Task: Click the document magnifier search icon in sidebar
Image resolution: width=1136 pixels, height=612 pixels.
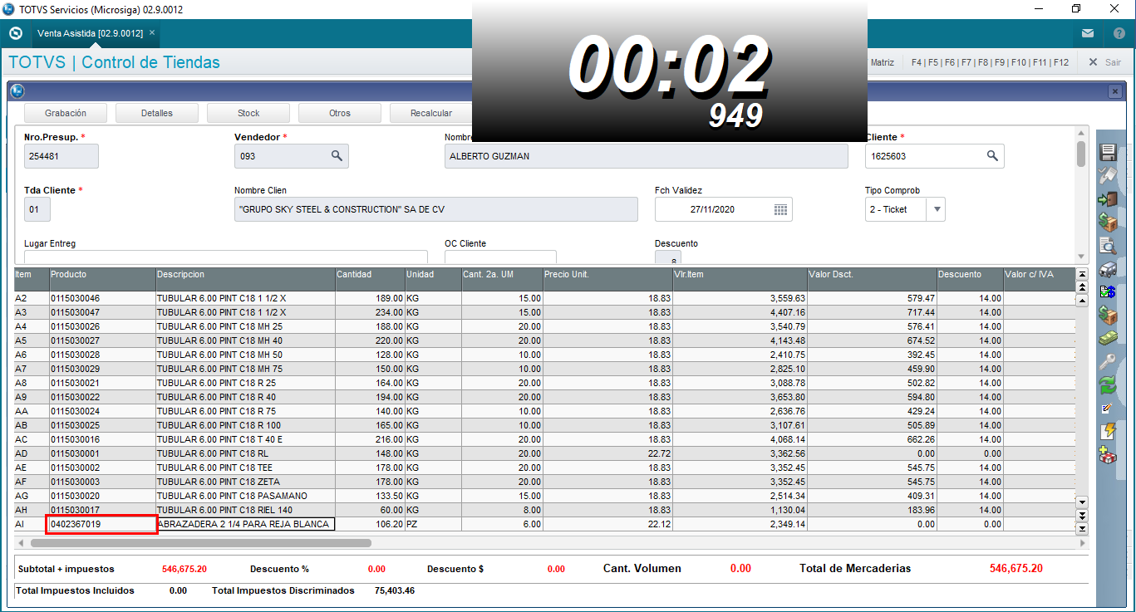Action: 1108,245
